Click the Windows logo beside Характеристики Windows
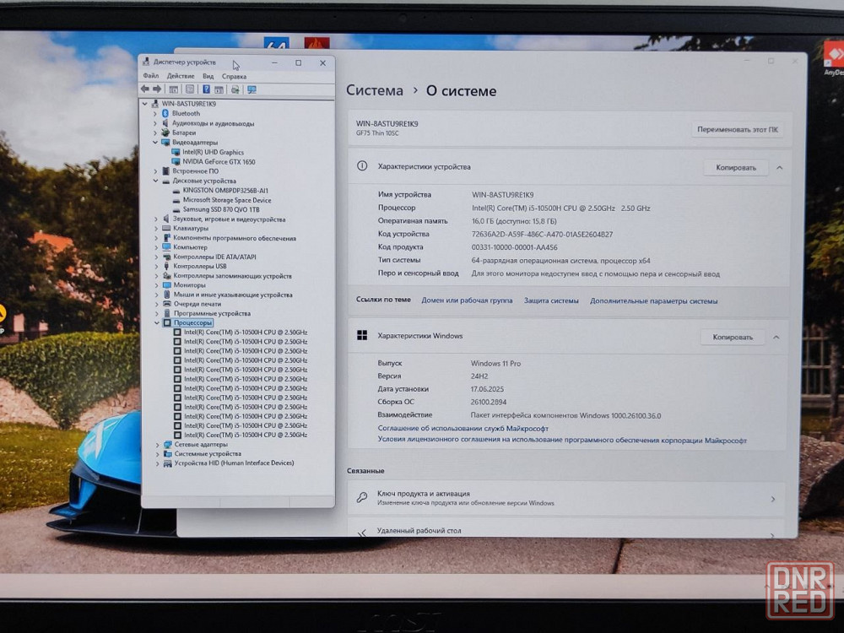 [362, 335]
